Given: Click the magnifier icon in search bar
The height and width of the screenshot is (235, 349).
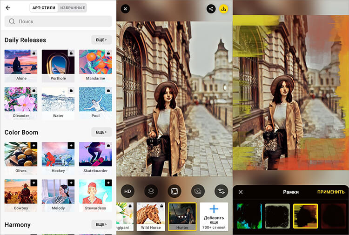Looking at the screenshot, I should tap(12, 21).
